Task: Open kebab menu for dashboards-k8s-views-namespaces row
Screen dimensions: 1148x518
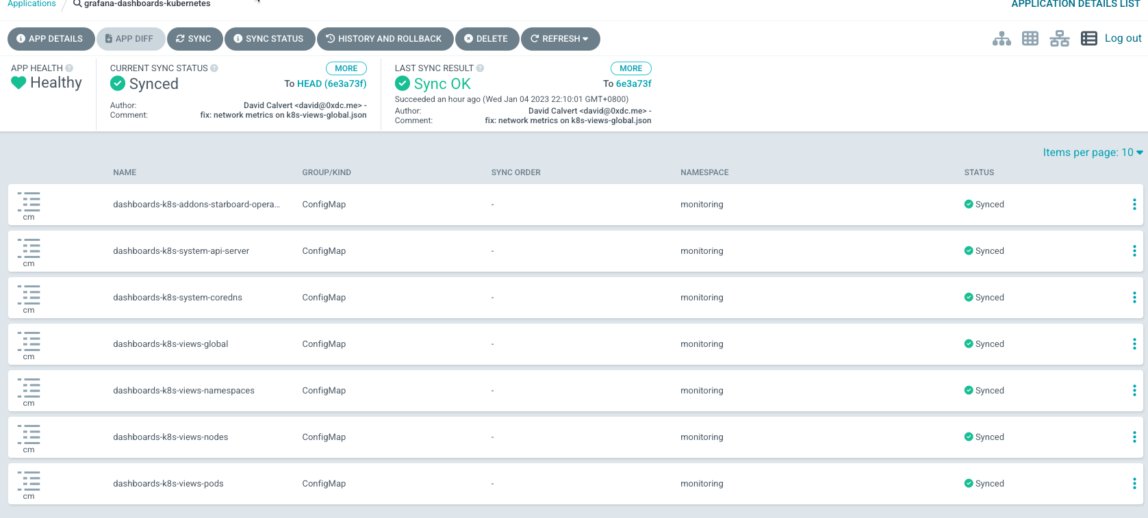Action: 1134,391
